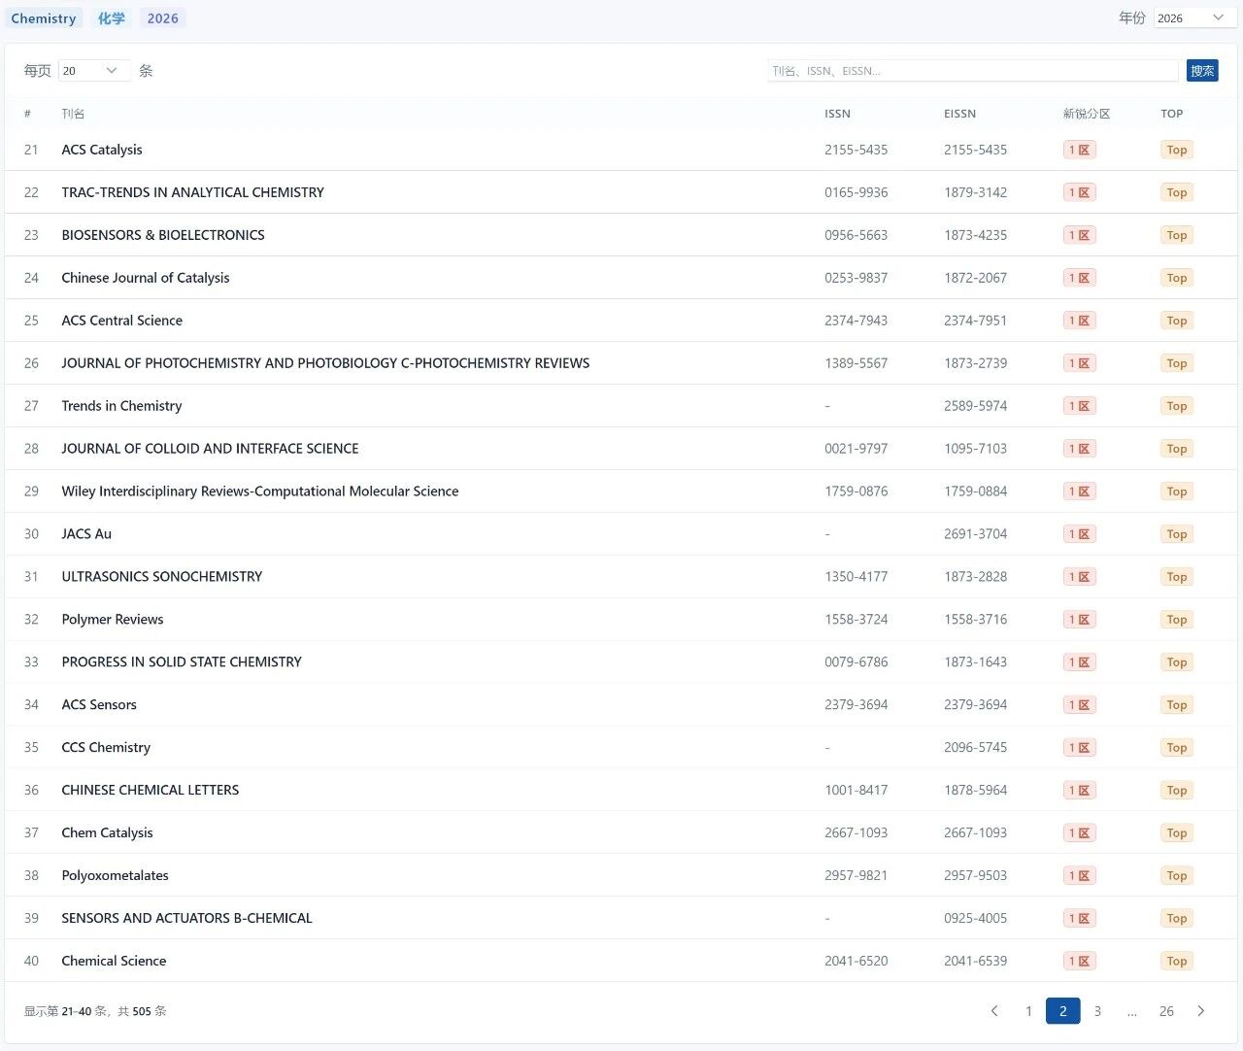
Task: Click the 1区 badge for ACS Catalysis
Action: click(x=1079, y=150)
